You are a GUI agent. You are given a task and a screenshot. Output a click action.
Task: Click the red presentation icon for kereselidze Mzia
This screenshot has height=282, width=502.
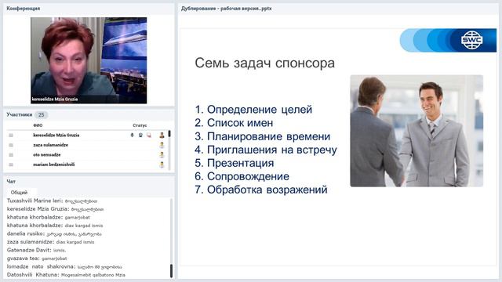coord(149,136)
